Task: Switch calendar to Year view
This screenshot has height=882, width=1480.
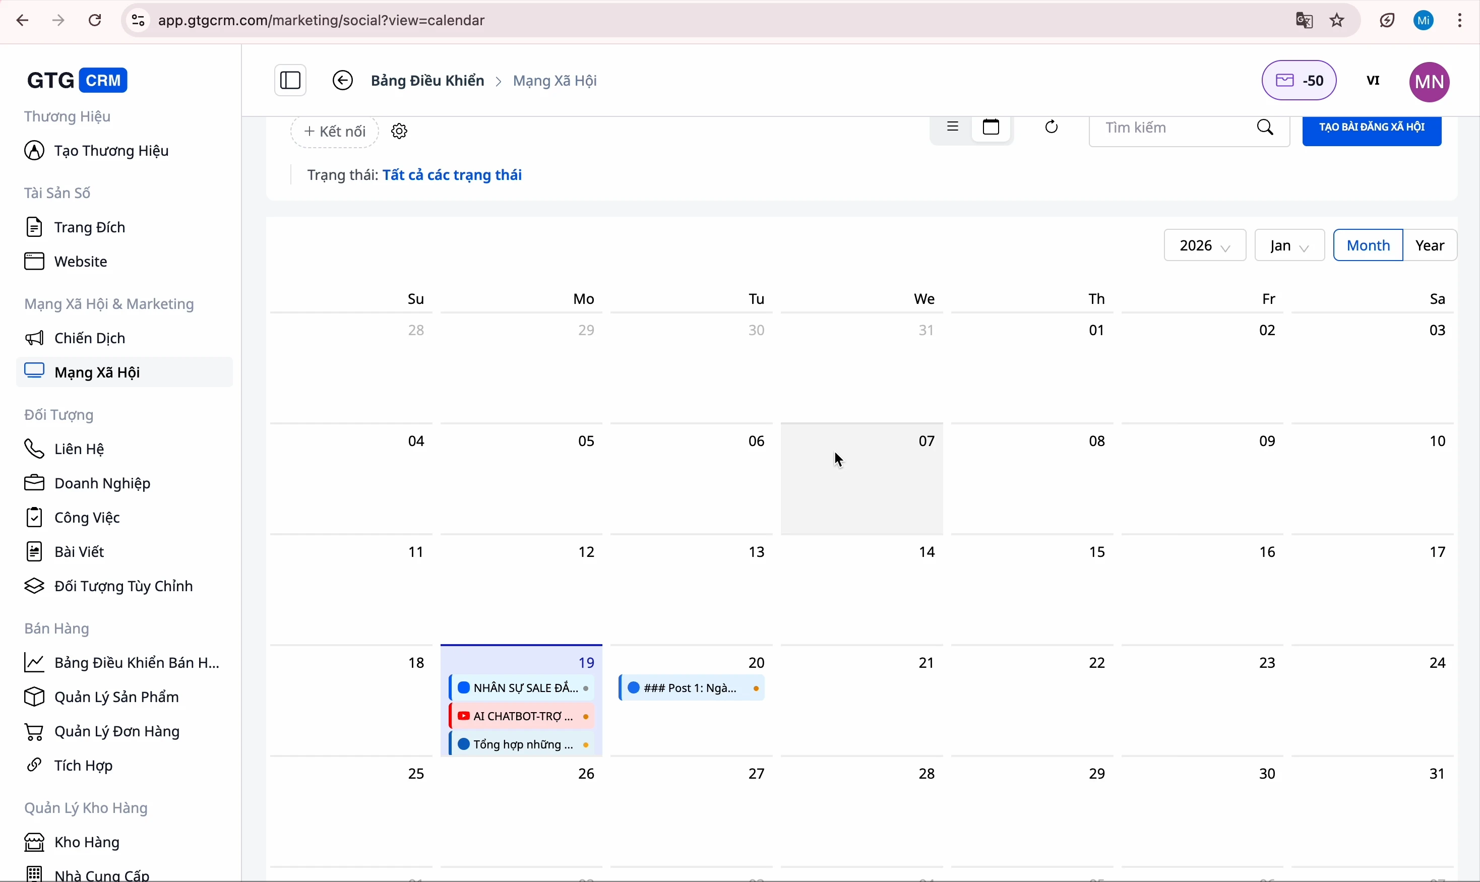Action: pos(1430,245)
